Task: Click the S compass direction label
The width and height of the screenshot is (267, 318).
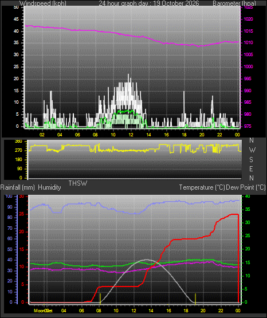Action: coord(251,160)
